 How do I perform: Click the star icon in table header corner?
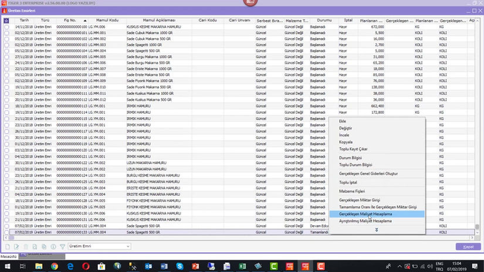[6, 21]
